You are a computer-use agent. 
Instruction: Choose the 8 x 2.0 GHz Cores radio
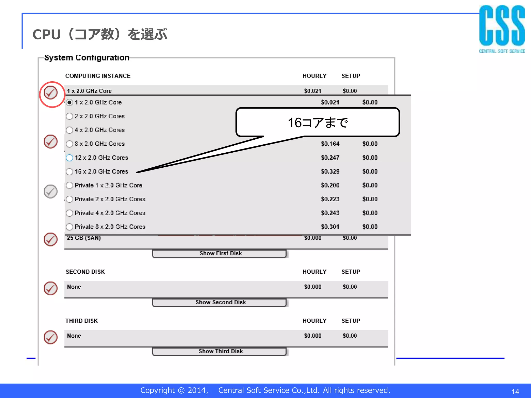click(x=69, y=144)
